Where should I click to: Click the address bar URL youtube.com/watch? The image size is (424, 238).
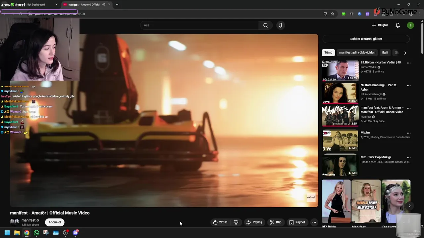point(60,14)
